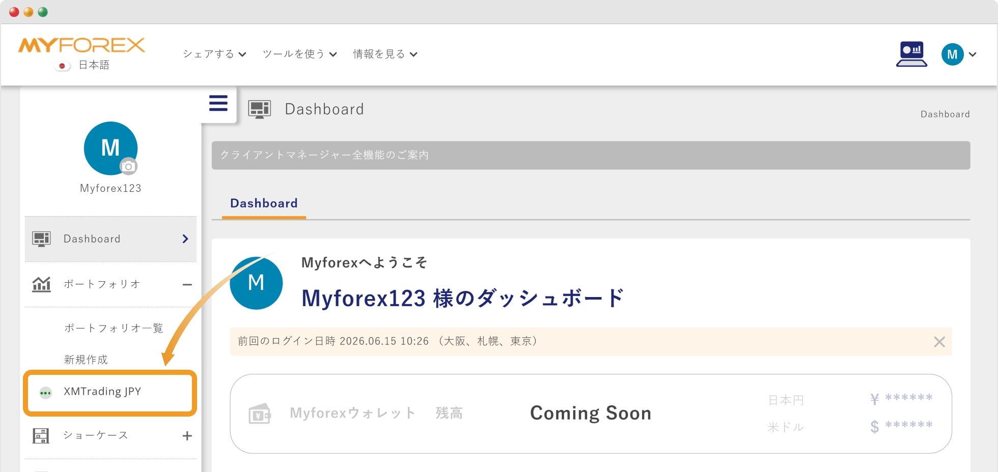Dismiss the last login notification

pos(939,342)
